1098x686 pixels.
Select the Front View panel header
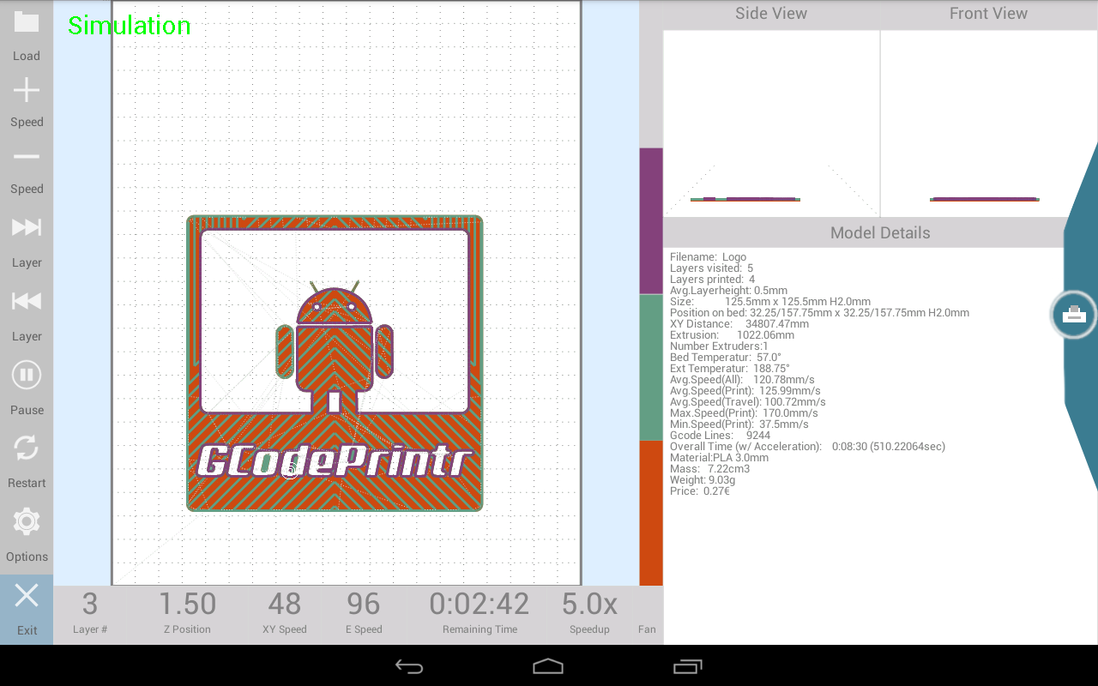point(988,14)
